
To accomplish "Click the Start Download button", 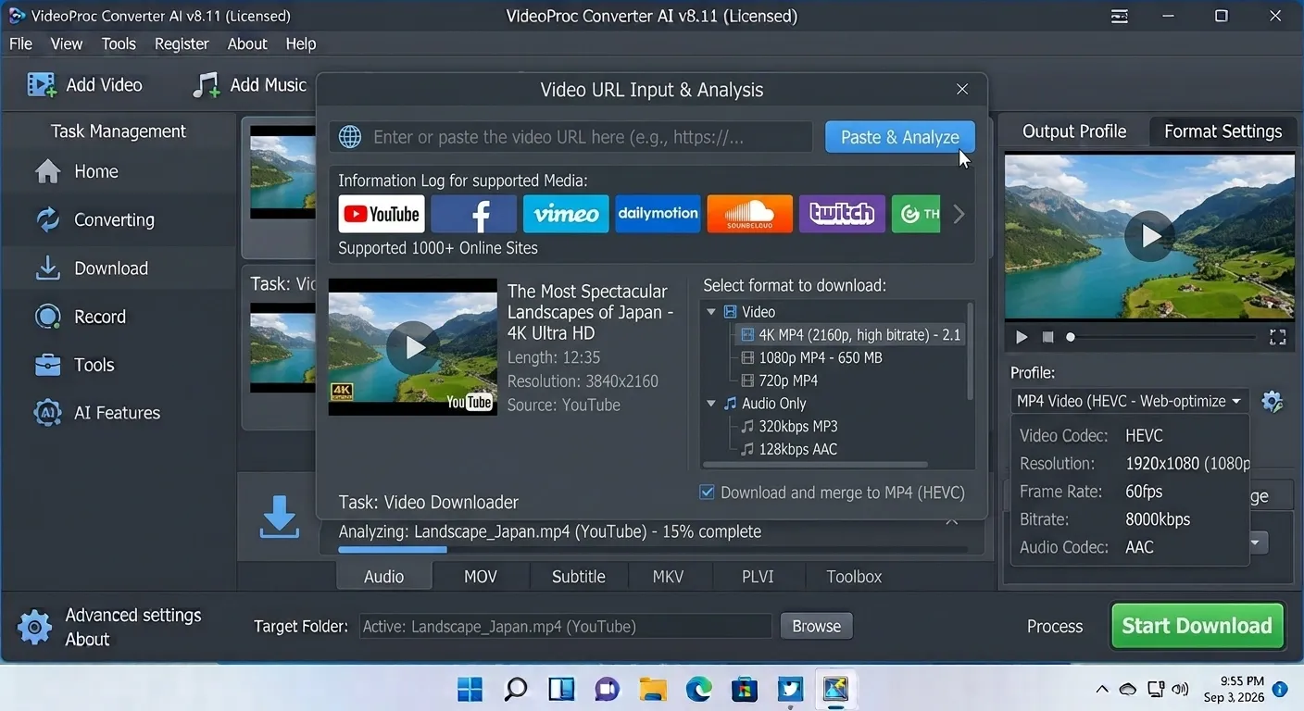I will pyautogui.click(x=1197, y=626).
